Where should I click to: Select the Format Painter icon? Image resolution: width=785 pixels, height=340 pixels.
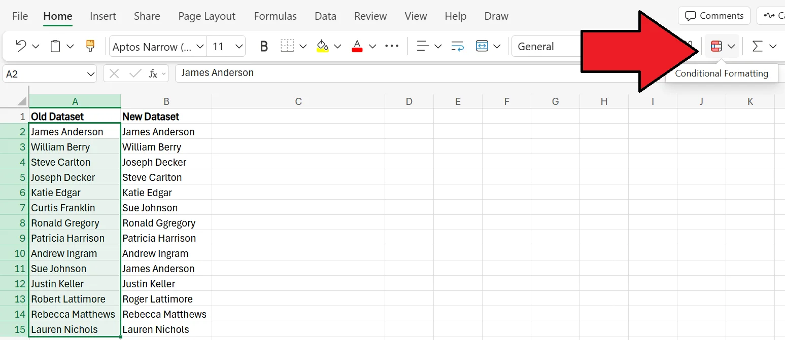[x=90, y=46]
